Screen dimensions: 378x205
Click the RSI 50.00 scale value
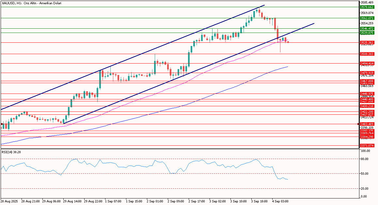(365, 174)
